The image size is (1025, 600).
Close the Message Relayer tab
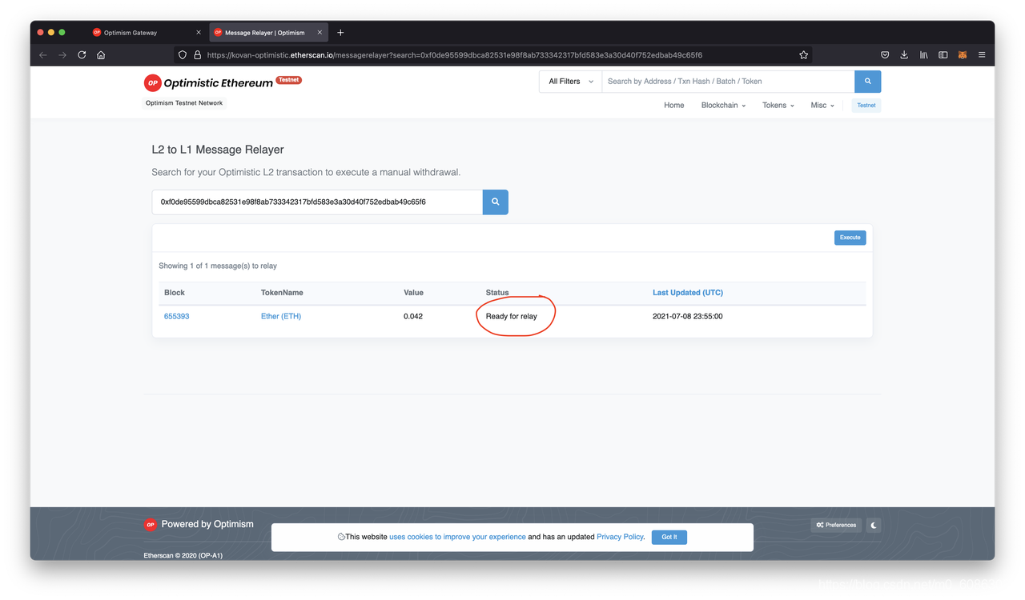click(x=320, y=33)
